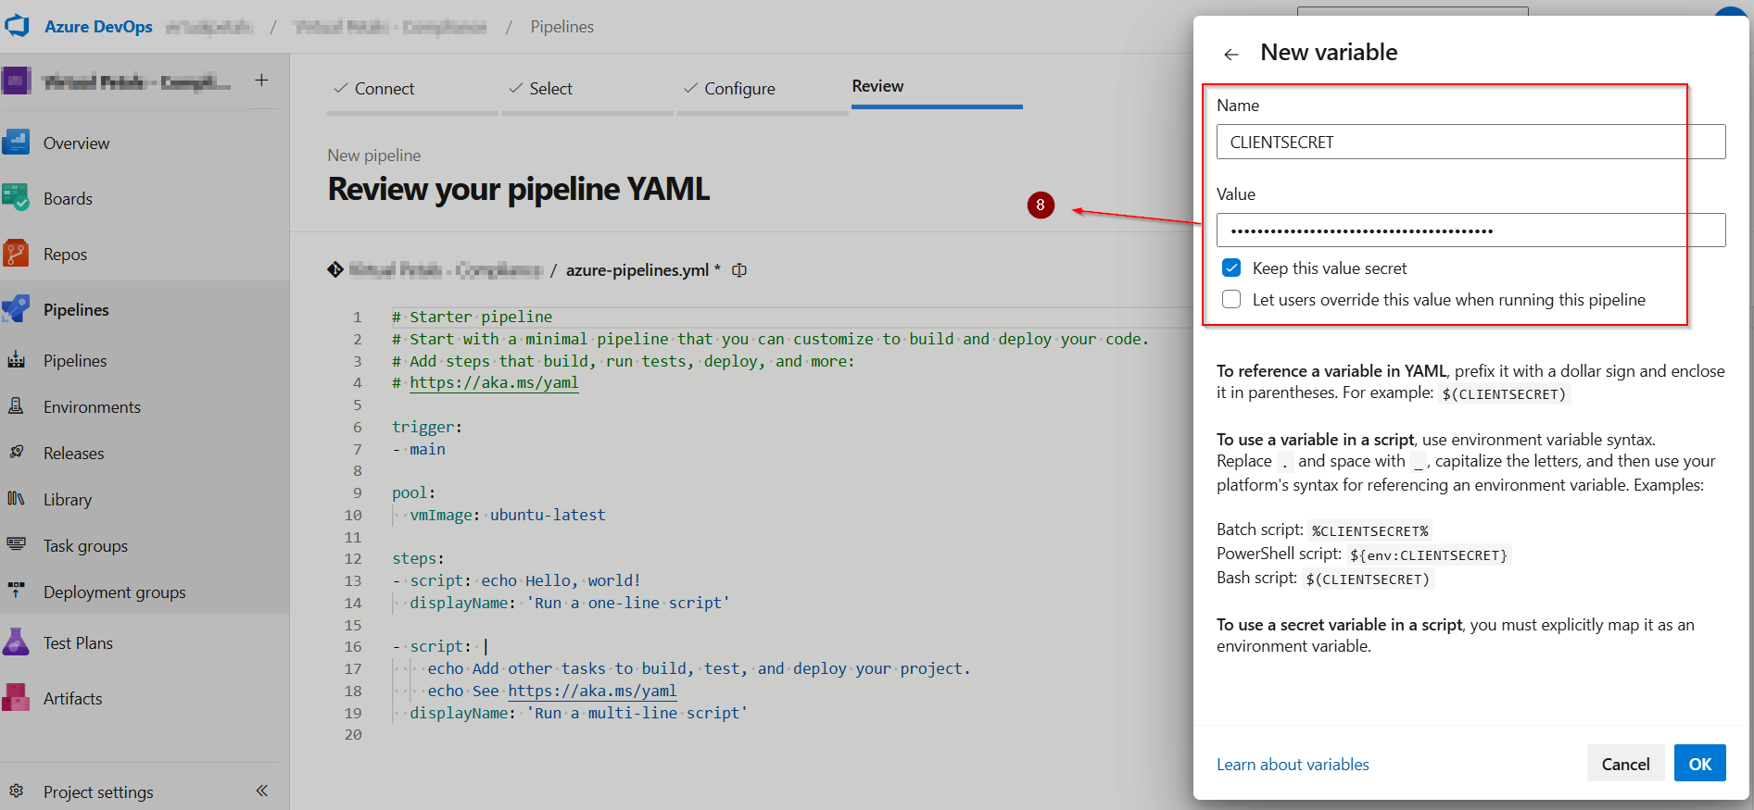Click the '# Starter pipeline' comment line
This screenshot has width=1754, height=810.
point(472,317)
